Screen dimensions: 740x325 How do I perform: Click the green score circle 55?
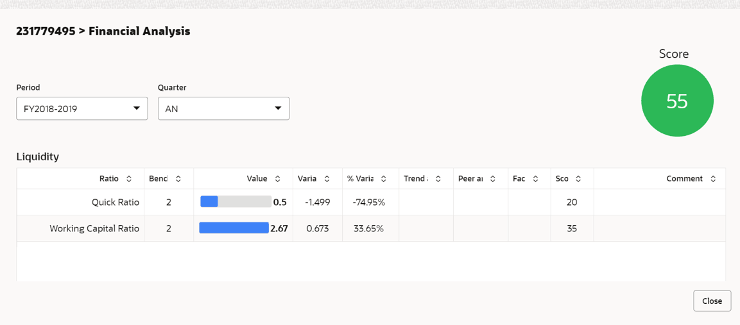pyautogui.click(x=677, y=101)
